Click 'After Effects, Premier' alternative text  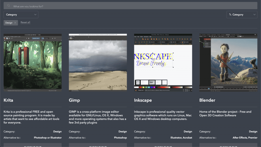[245, 138]
